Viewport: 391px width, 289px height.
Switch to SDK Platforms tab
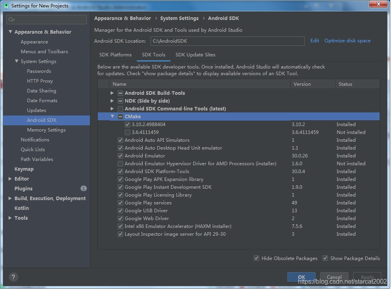tap(115, 55)
